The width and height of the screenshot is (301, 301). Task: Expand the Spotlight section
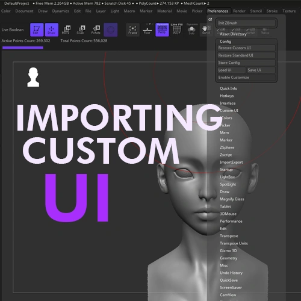(x=228, y=184)
